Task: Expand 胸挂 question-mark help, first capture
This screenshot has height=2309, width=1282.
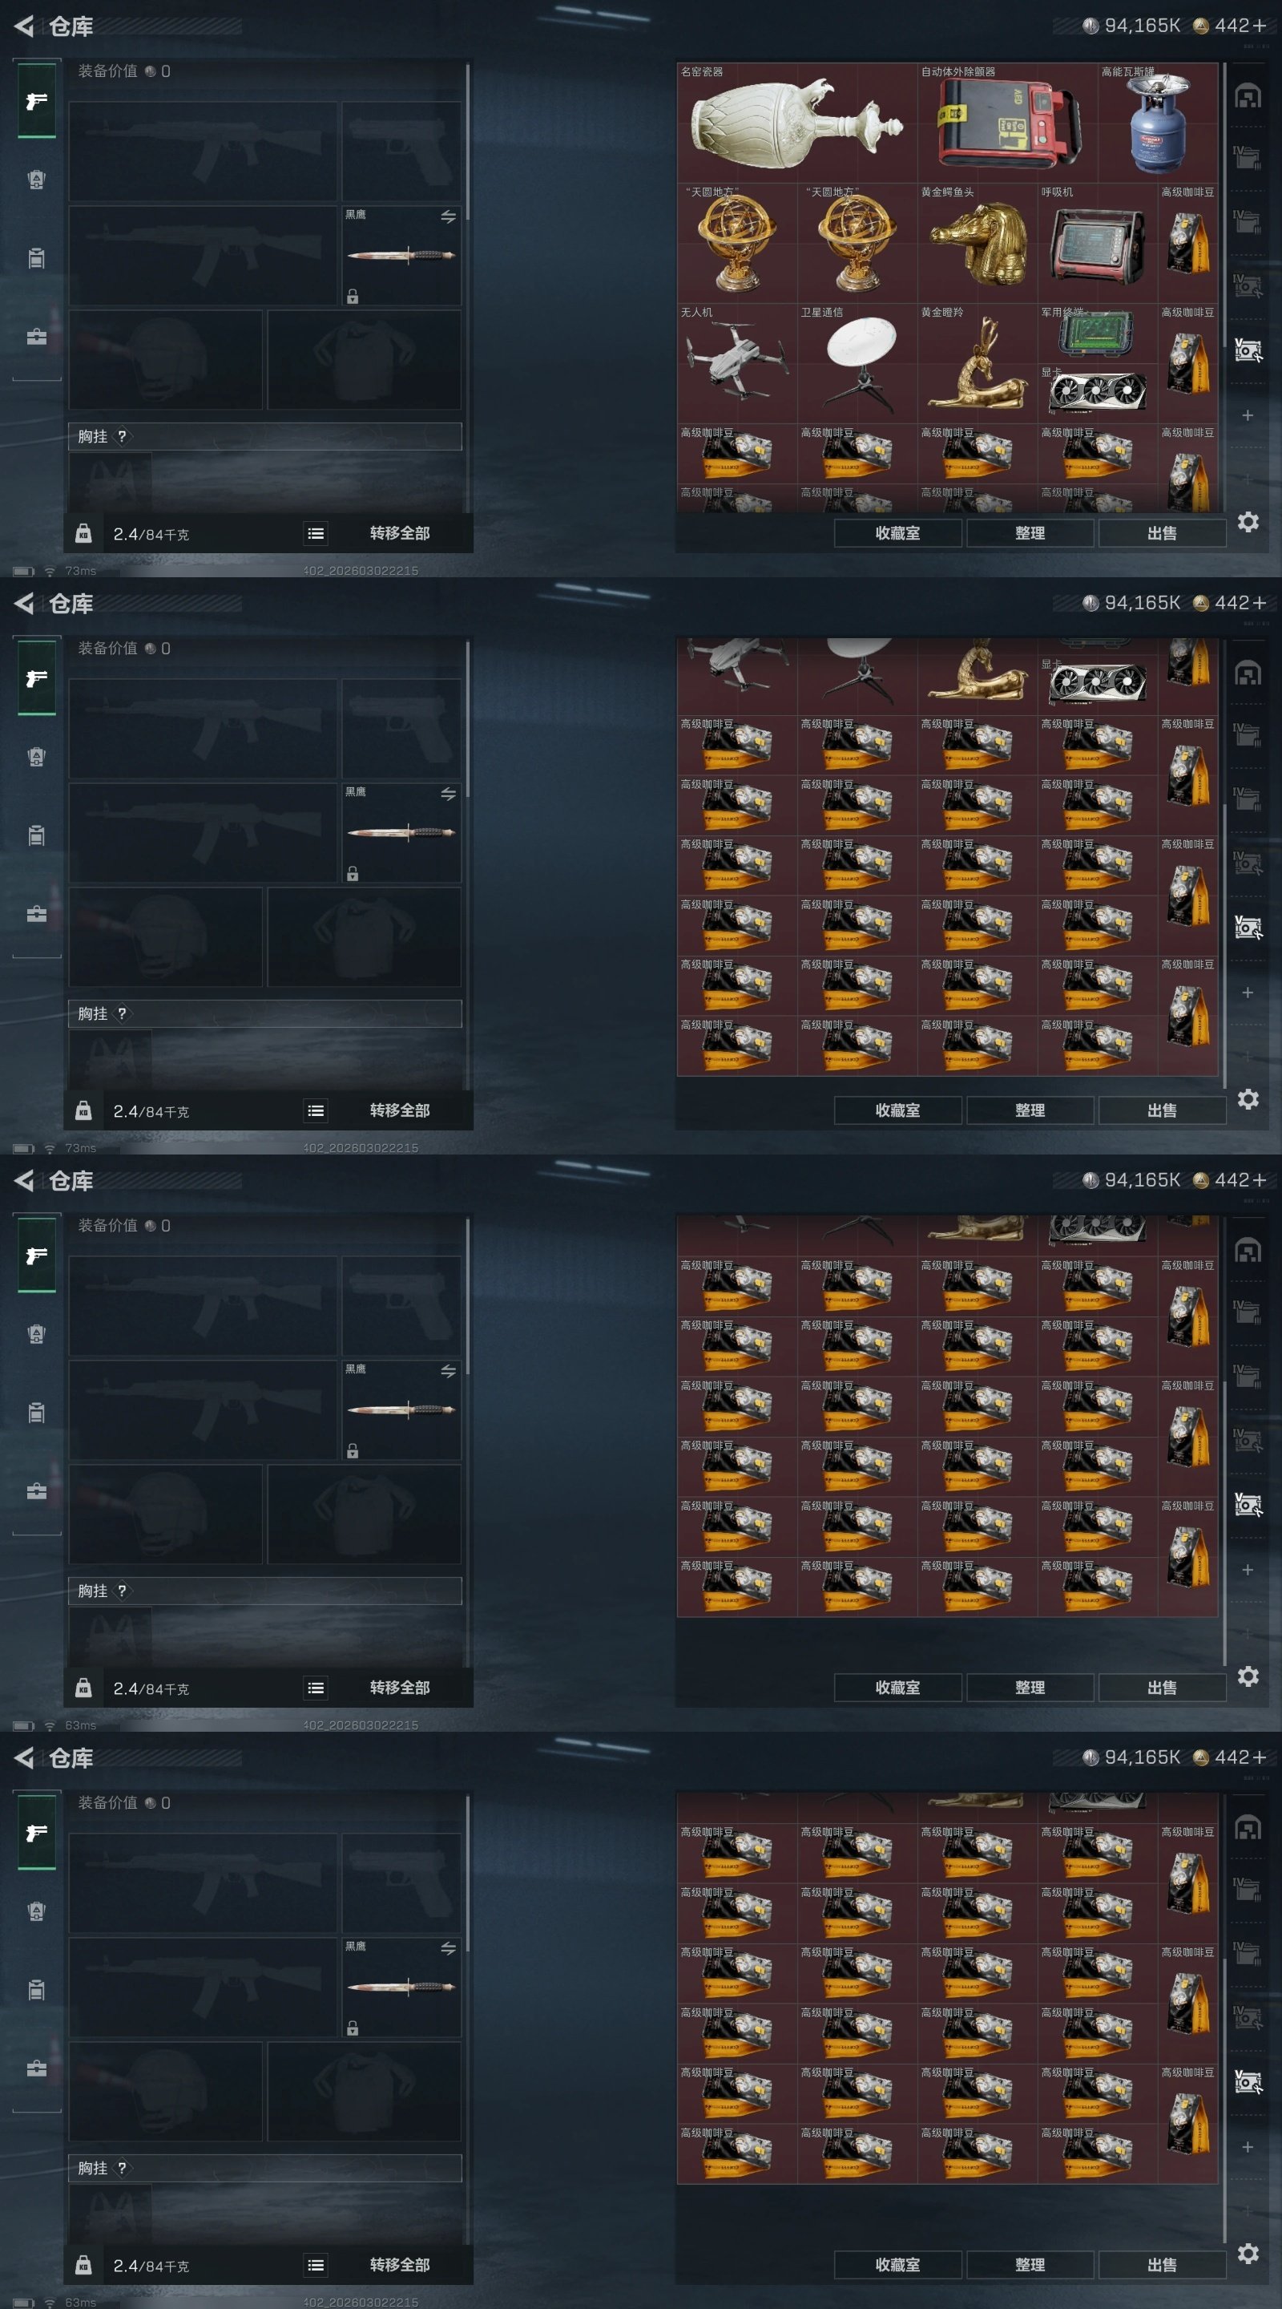Action: pos(122,436)
